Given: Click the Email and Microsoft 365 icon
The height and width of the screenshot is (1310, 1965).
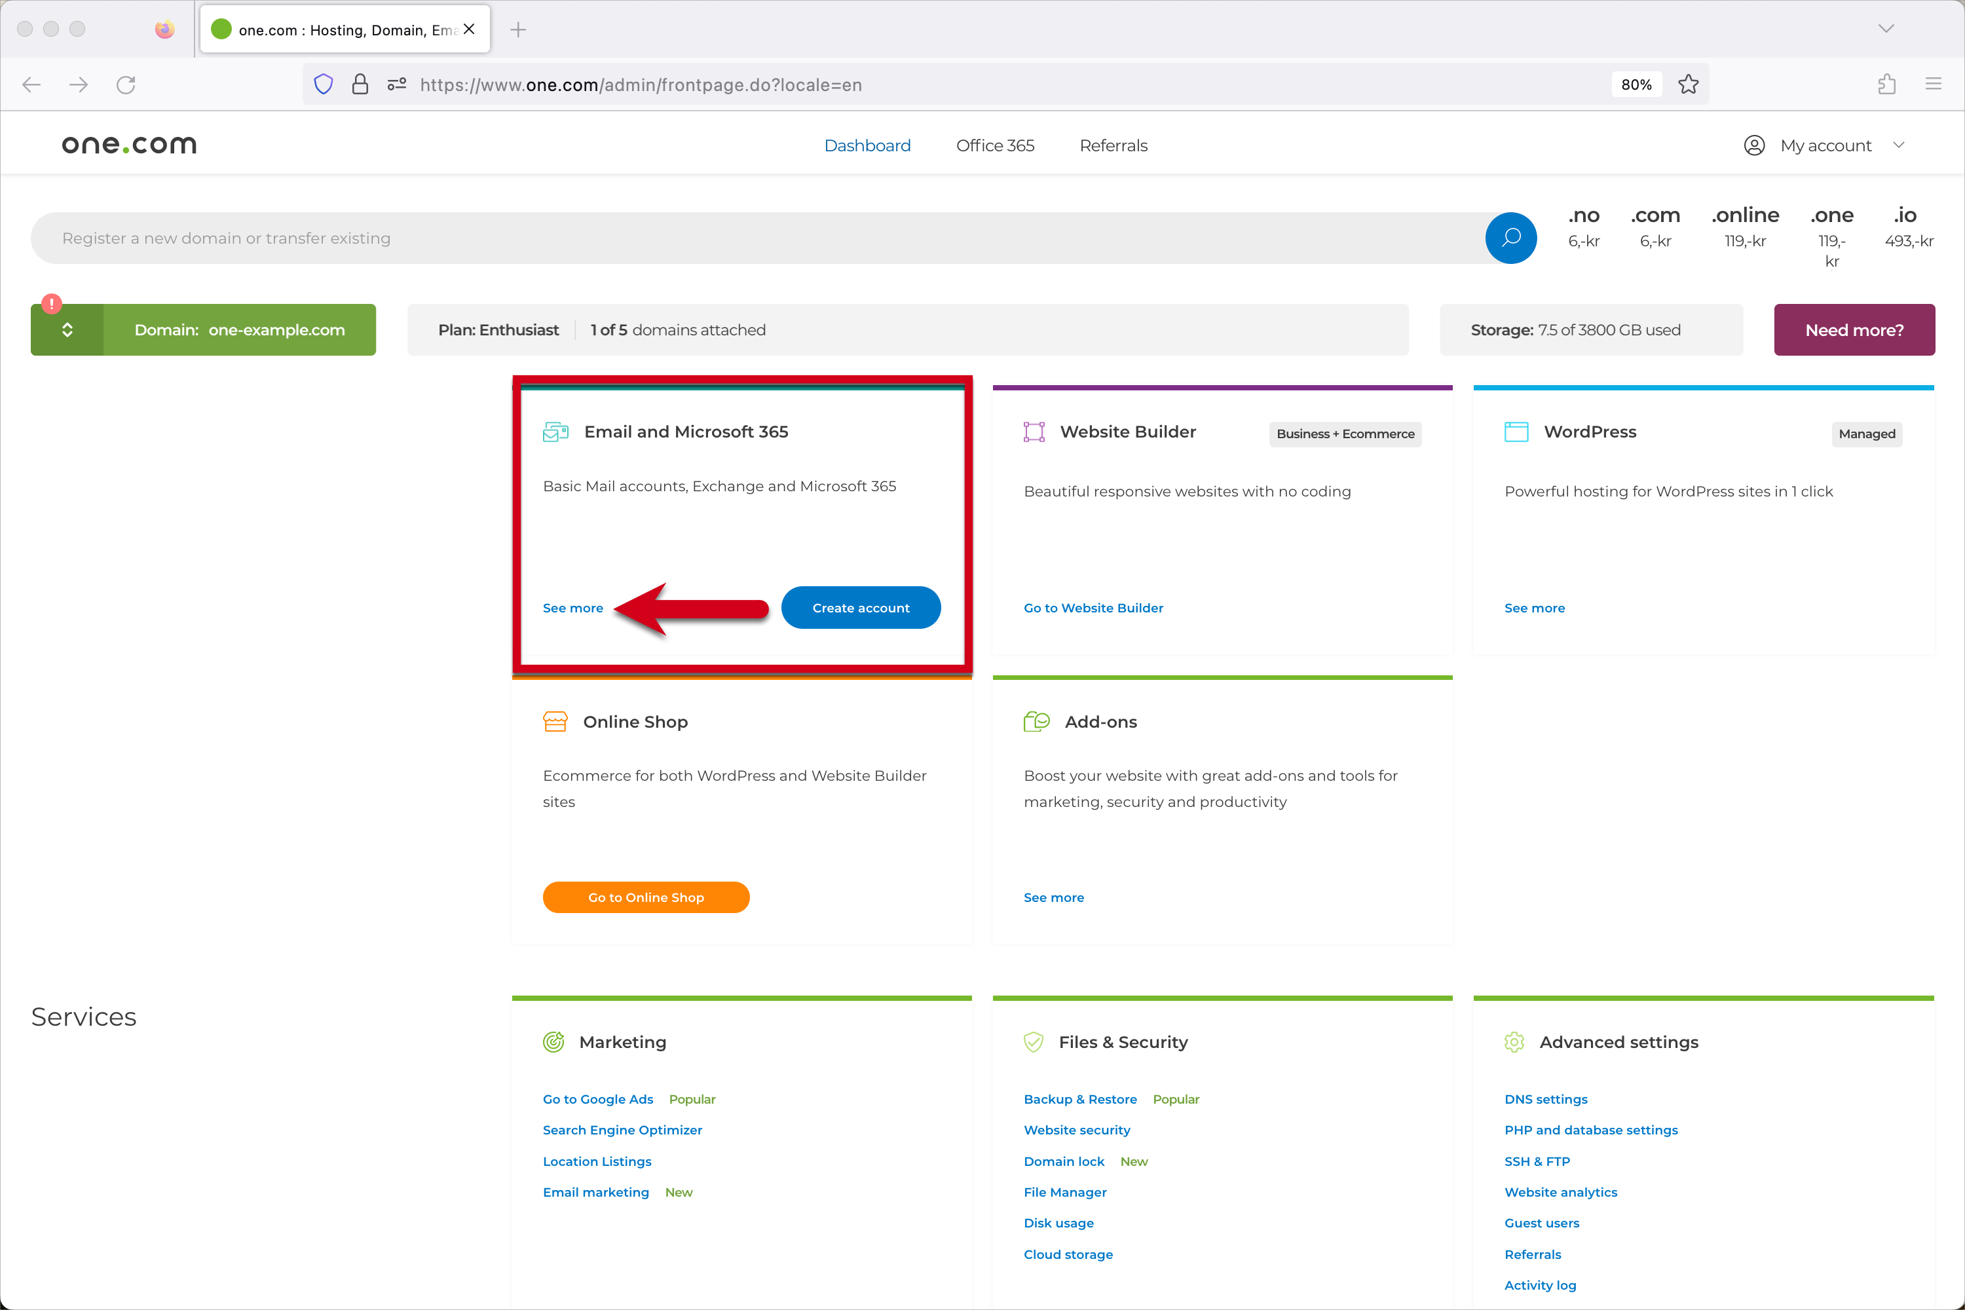Looking at the screenshot, I should [x=555, y=430].
